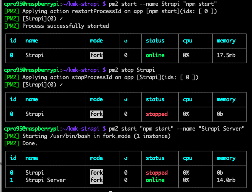
Task: Click the '0%' cpu value in the 17.5mb row
Action: click(186, 55)
